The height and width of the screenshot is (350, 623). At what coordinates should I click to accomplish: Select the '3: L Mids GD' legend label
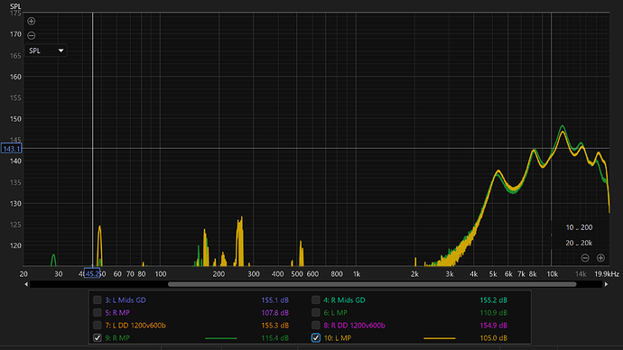pos(126,300)
